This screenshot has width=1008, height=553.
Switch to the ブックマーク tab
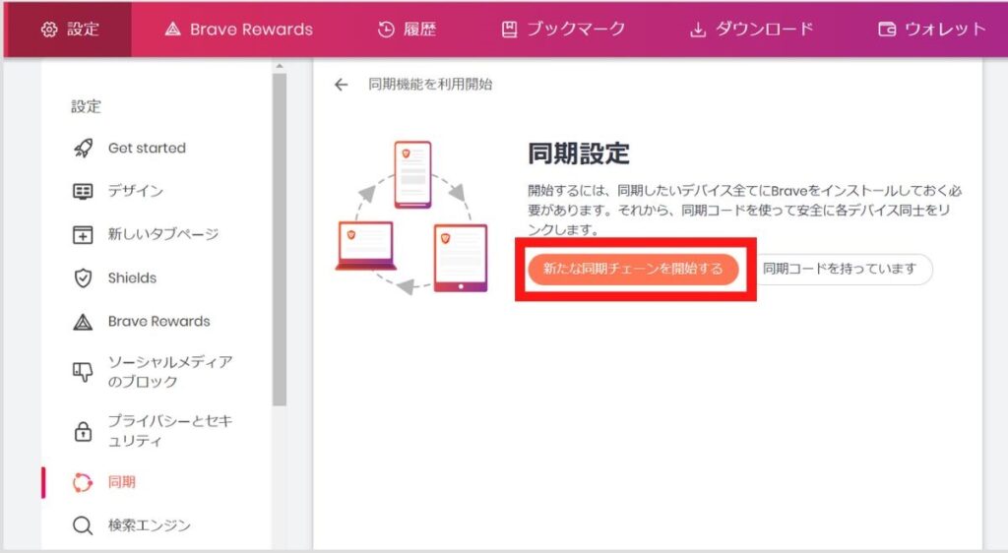pyautogui.click(x=563, y=29)
